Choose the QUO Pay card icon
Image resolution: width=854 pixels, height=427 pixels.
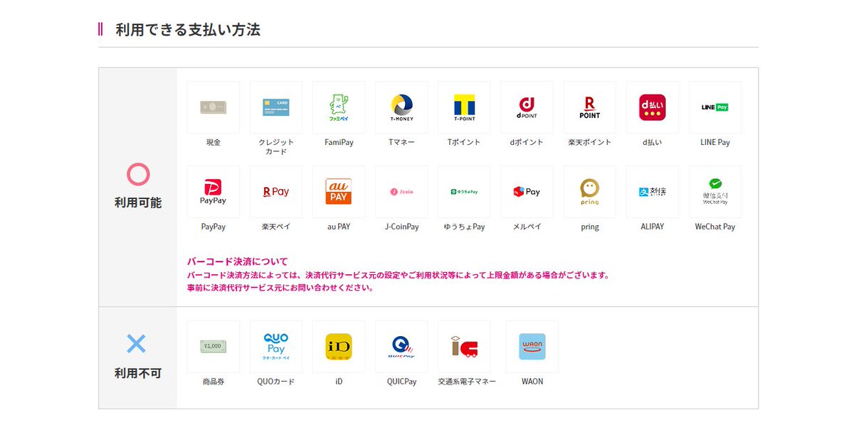[276, 347]
